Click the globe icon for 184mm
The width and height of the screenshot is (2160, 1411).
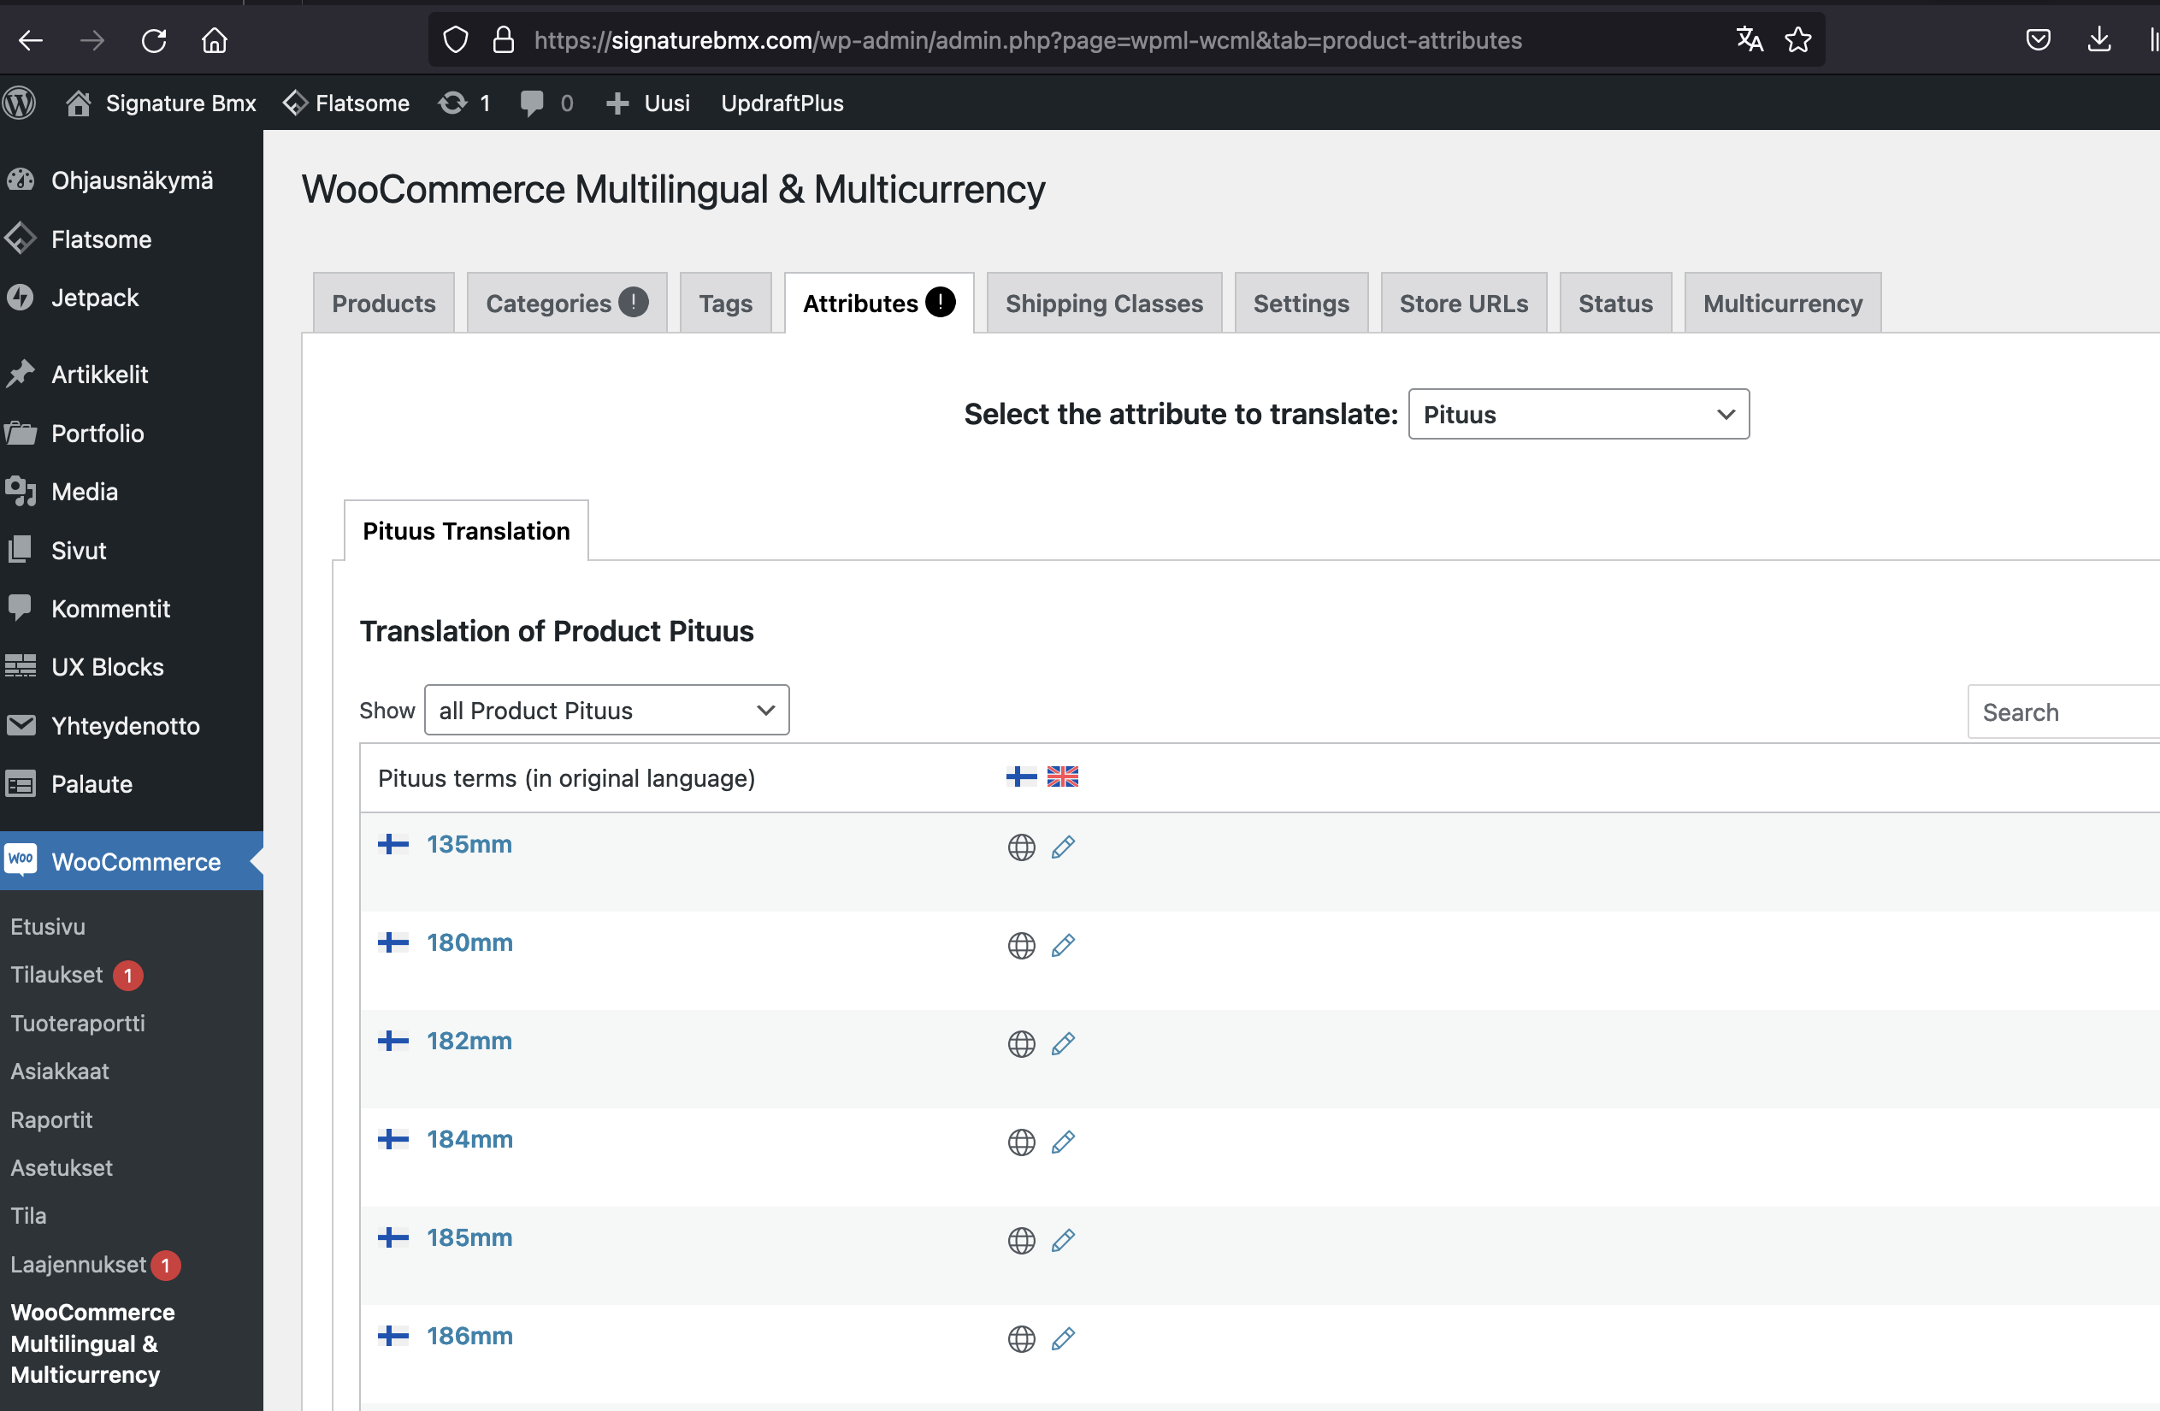point(1021,1142)
